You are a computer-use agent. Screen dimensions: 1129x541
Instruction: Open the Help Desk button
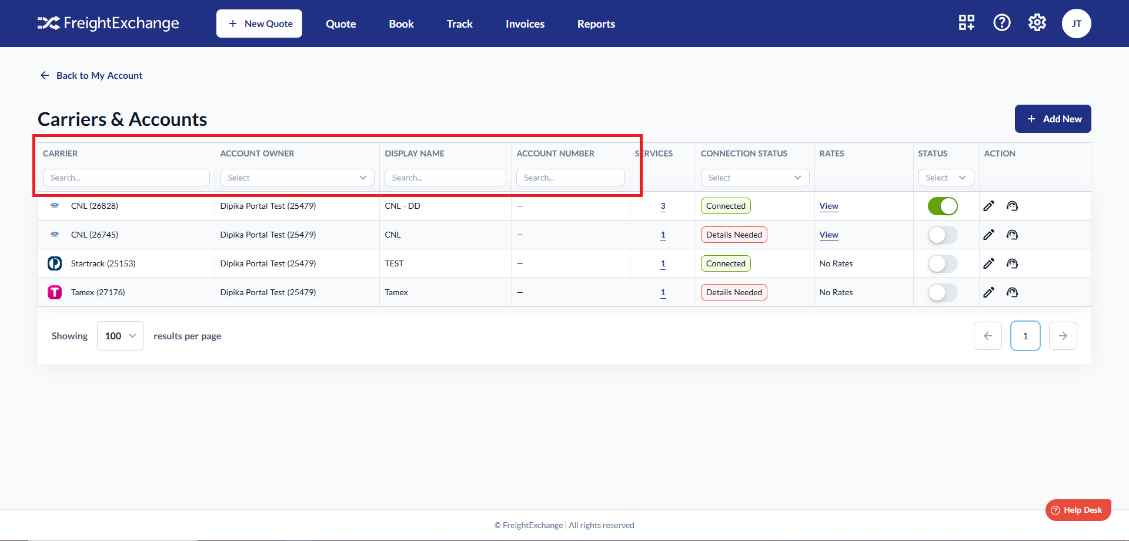tap(1078, 510)
